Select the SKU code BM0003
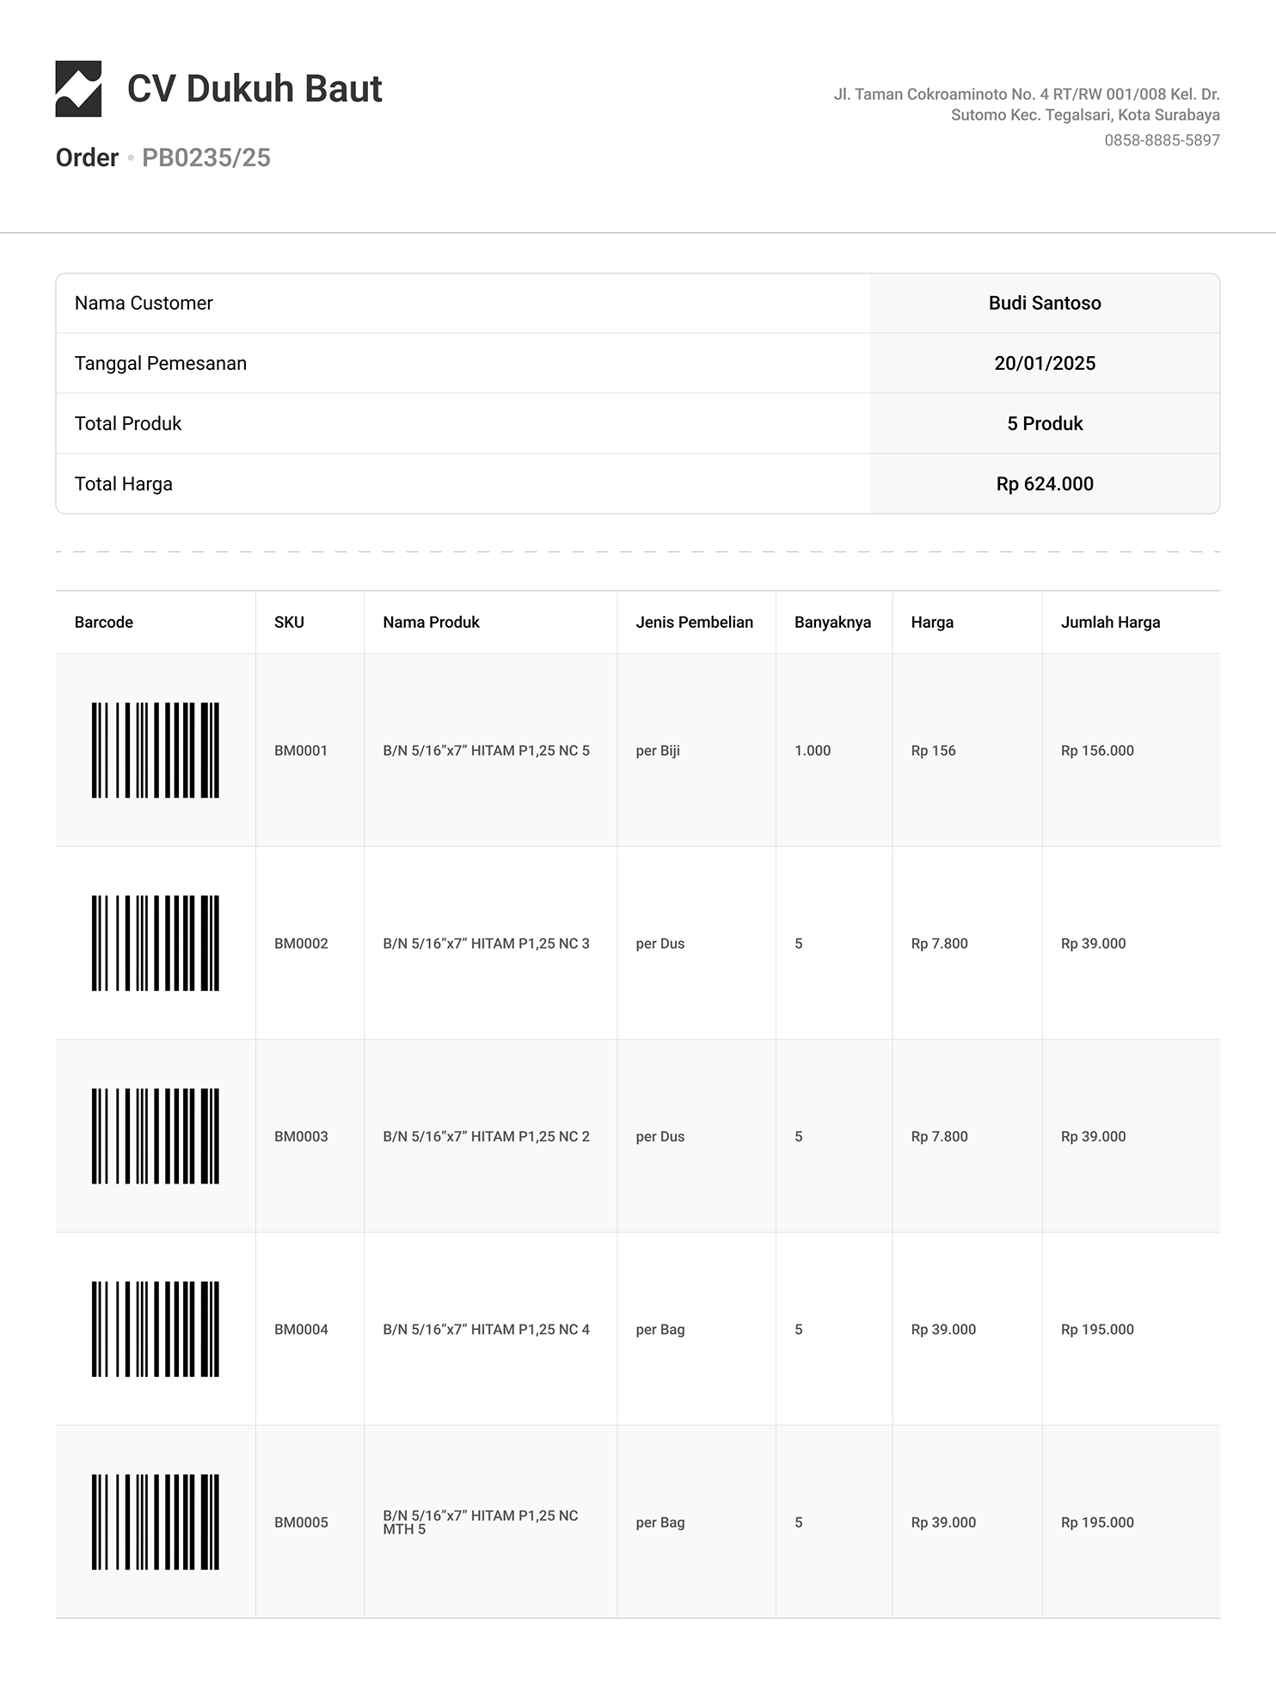Viewport: 1276px width, 1697px height. [301, 1136]
